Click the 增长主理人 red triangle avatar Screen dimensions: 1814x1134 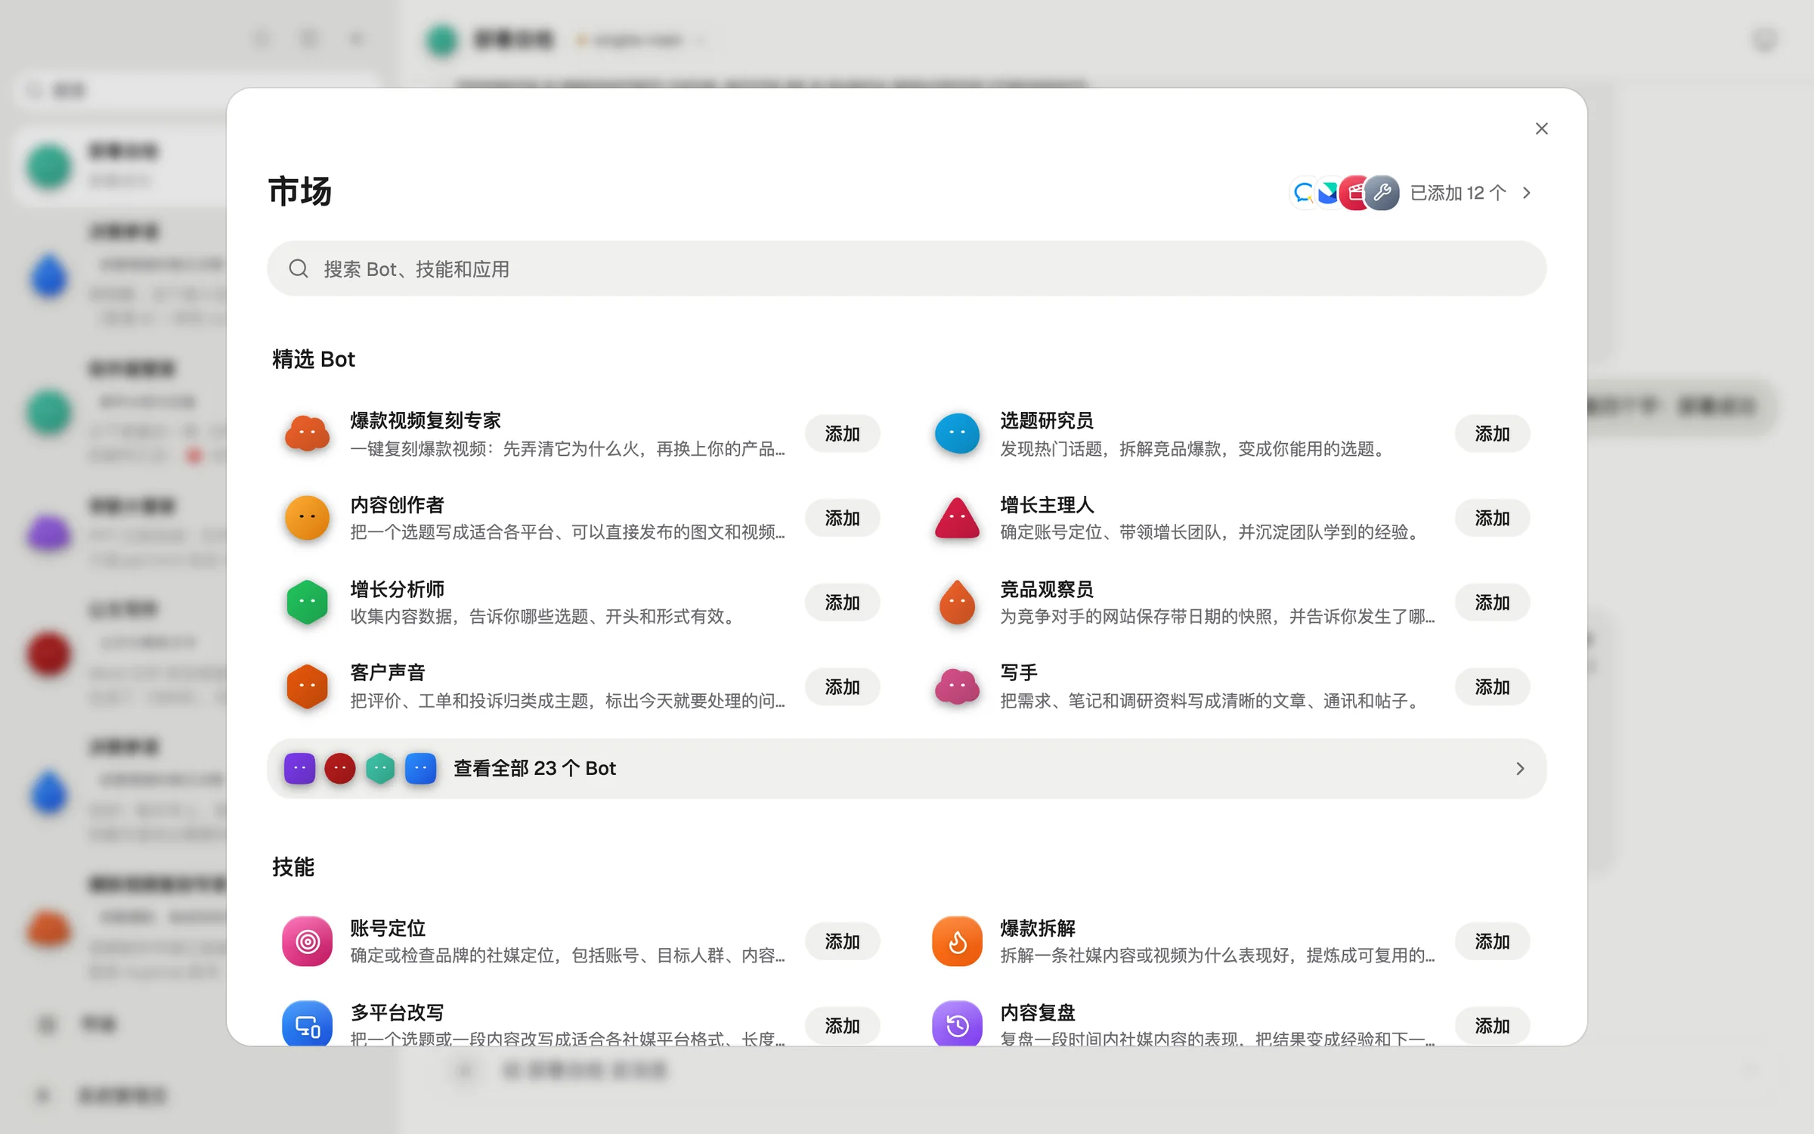click(957, 518)
